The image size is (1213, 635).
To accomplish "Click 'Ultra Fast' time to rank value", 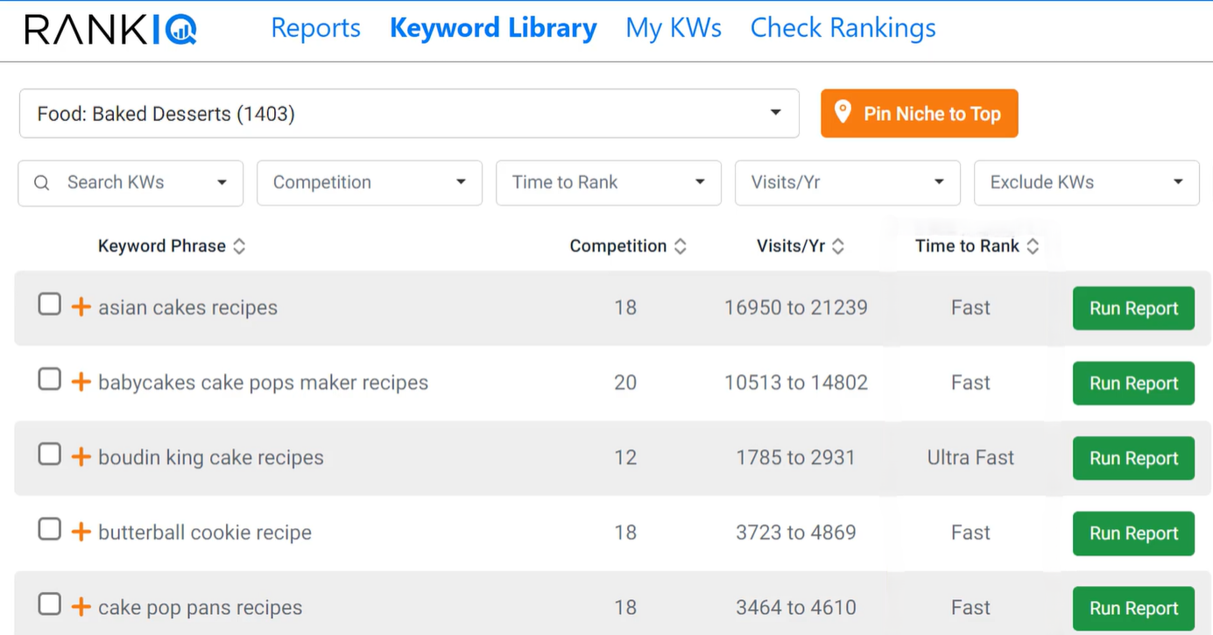I will click(x=970, y=457).
